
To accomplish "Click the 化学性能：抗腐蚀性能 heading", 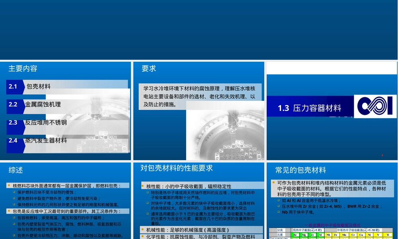I will tap(202, 237).
